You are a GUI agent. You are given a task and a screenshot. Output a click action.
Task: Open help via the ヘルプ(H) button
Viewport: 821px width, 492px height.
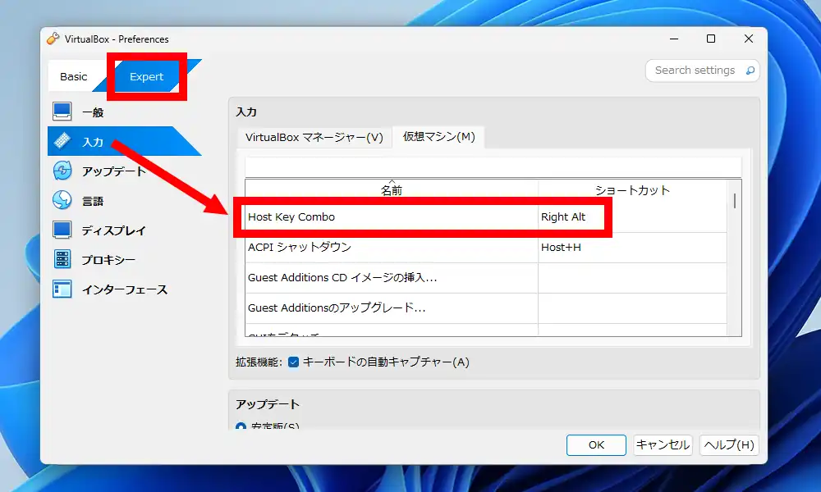tap(728, 445)
